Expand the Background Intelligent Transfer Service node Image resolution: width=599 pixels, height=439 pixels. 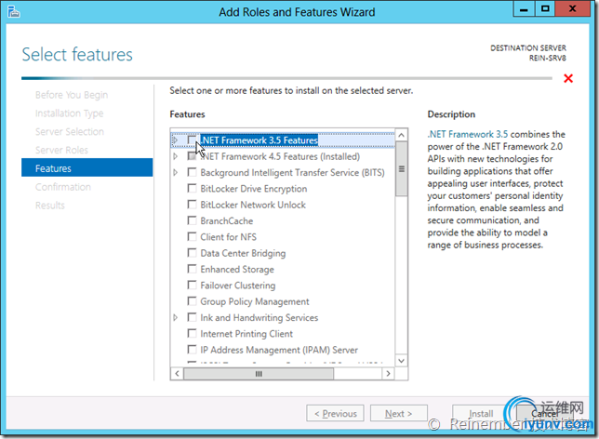click(x=176, y=172)
